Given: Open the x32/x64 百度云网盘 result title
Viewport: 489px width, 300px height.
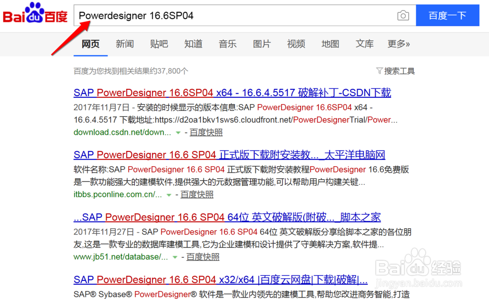Looking at the screenshot, I should click(x=221, y=280).
